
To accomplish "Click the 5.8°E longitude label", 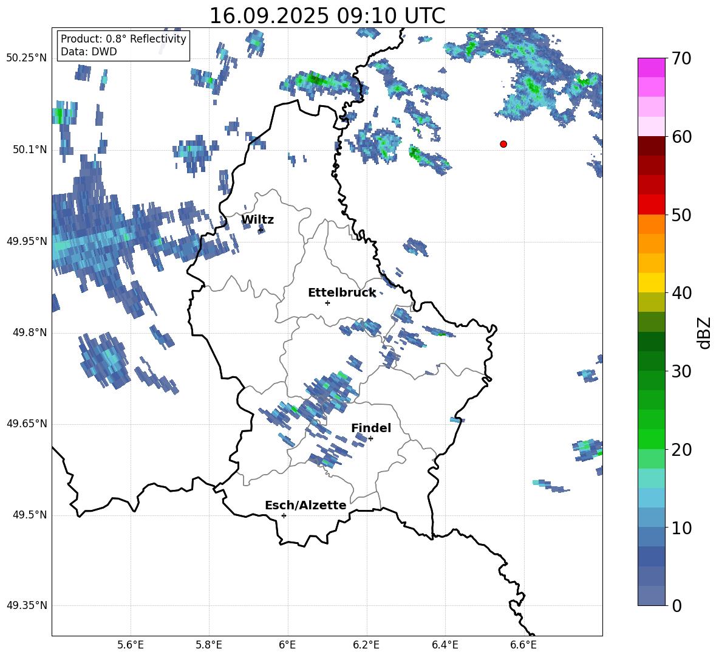I will click(x=209, y=645).
